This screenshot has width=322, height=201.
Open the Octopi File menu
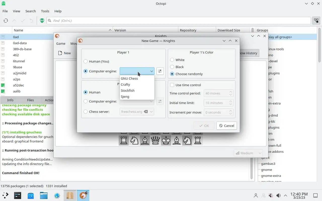(x=5, y=11)
